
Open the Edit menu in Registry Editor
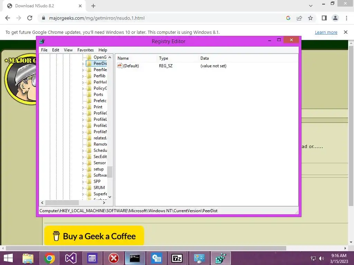(56, 50)
